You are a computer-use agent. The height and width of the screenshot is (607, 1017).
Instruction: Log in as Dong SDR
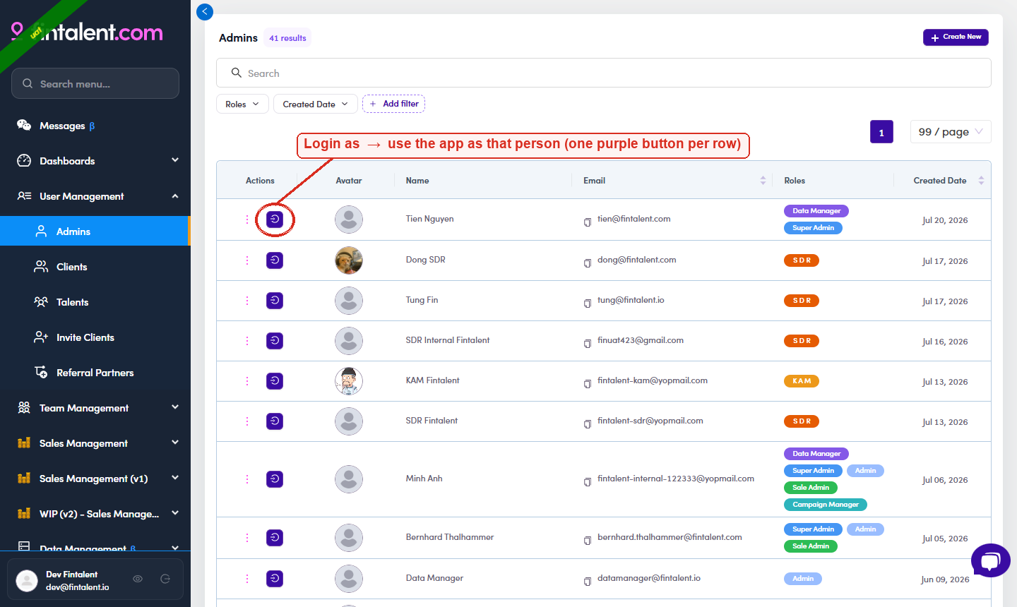[275, 260]
